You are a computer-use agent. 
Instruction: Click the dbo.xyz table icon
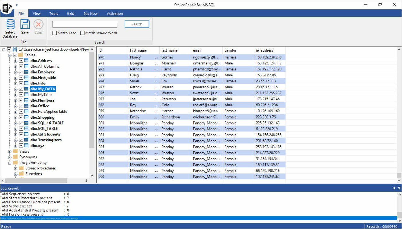click(26, 146)
